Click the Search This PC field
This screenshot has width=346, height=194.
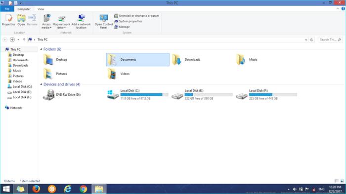click(330, 39)
